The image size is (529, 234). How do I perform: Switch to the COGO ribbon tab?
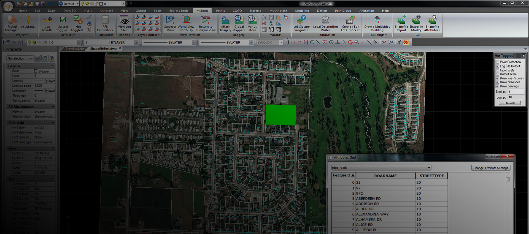(x=237, y=11)
